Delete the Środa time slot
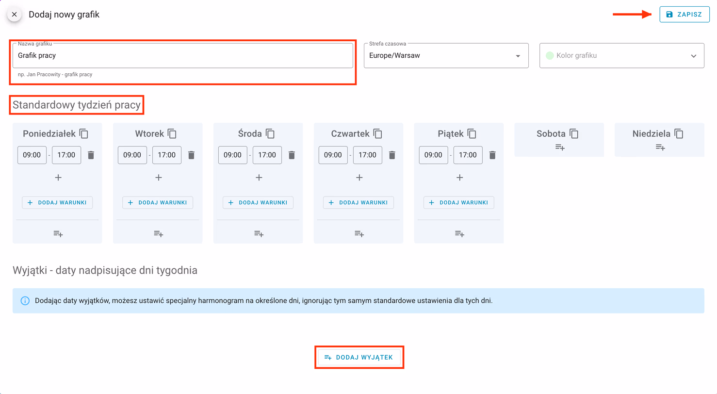717x394 pixels. coord(292,155)
